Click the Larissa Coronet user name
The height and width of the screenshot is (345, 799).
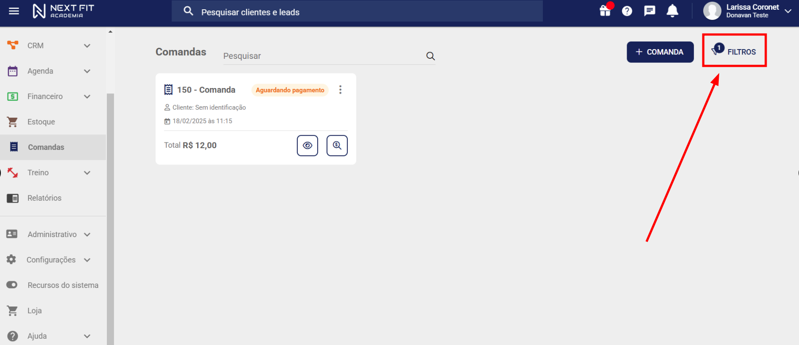[752, 7]
